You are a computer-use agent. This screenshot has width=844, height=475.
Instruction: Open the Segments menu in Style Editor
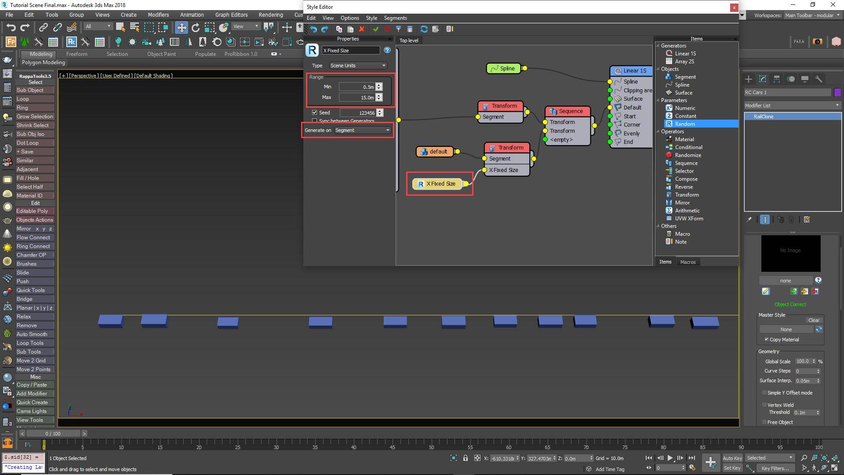(395, 18)
